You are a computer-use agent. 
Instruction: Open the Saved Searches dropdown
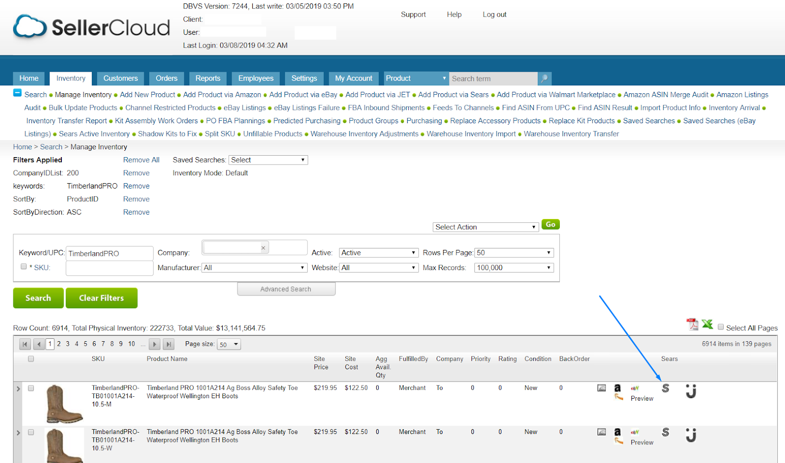pyautogui.click(x=268, y=160)
